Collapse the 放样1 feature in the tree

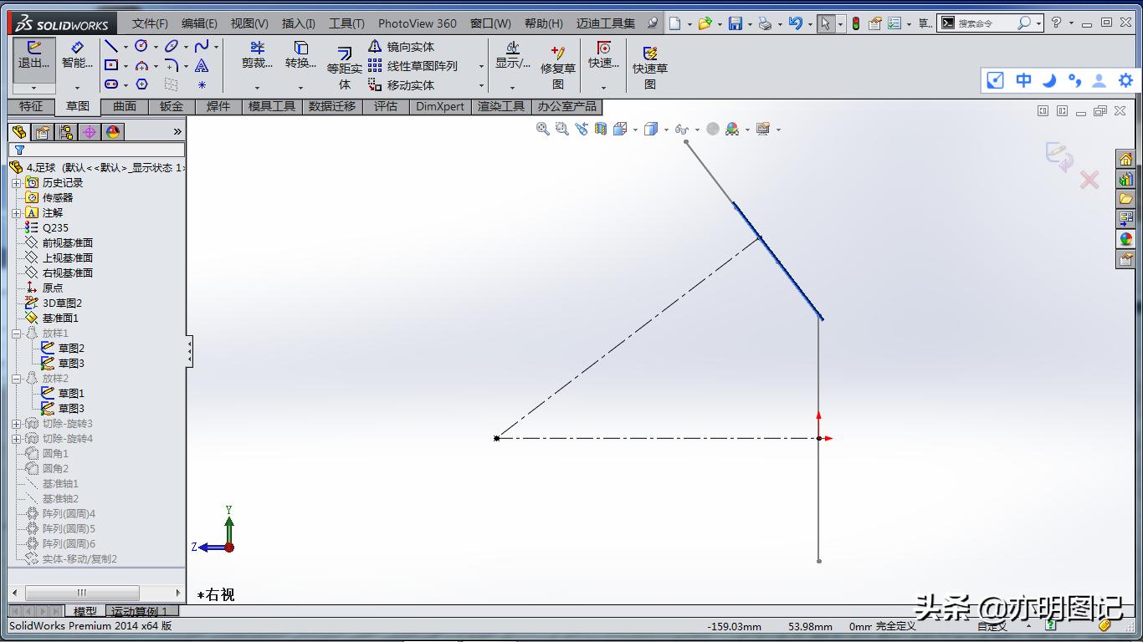[x=16, y=333]
